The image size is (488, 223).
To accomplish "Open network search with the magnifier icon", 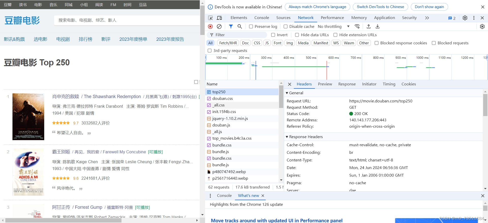I will click(240, 26).
